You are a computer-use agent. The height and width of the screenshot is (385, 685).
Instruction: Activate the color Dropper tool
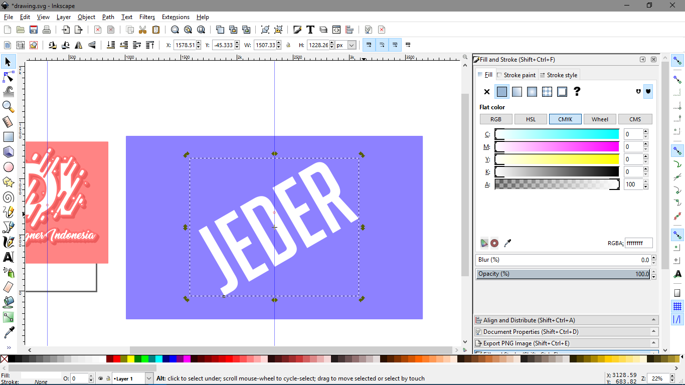pyautogui.click(x=8, y=332)
